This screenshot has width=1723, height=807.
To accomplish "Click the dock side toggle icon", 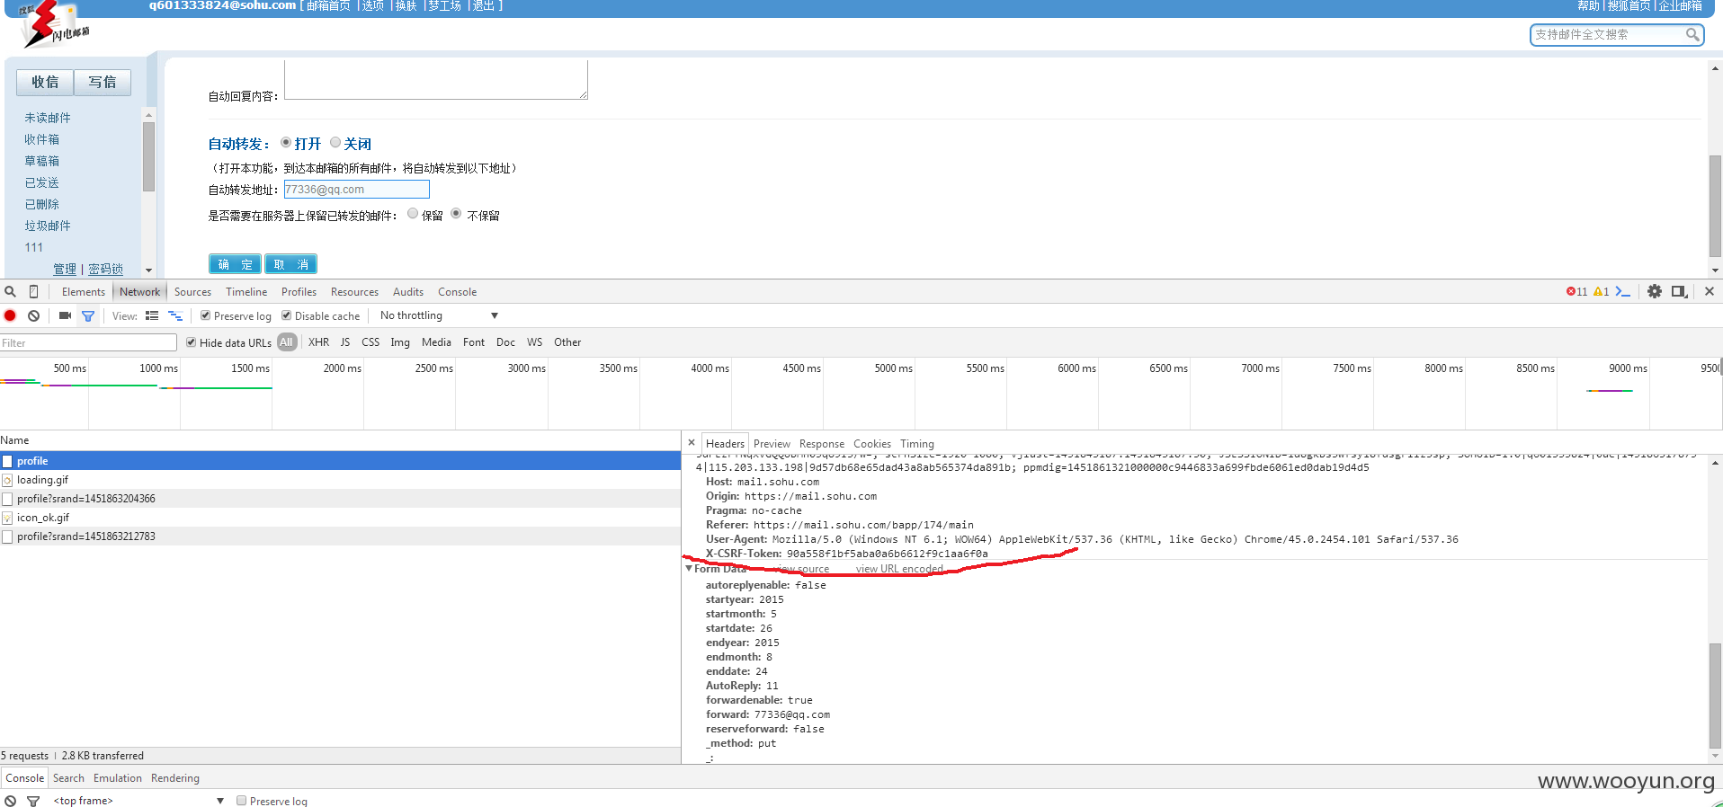I will tap(1679, 291).
